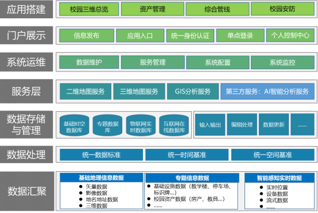Click the 校园三维总览 green box

[x=89, y=9]
